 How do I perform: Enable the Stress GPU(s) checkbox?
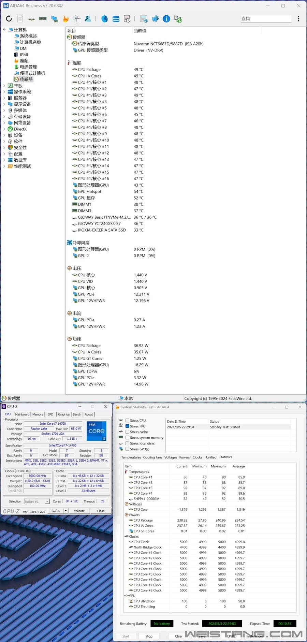point(127,449)
